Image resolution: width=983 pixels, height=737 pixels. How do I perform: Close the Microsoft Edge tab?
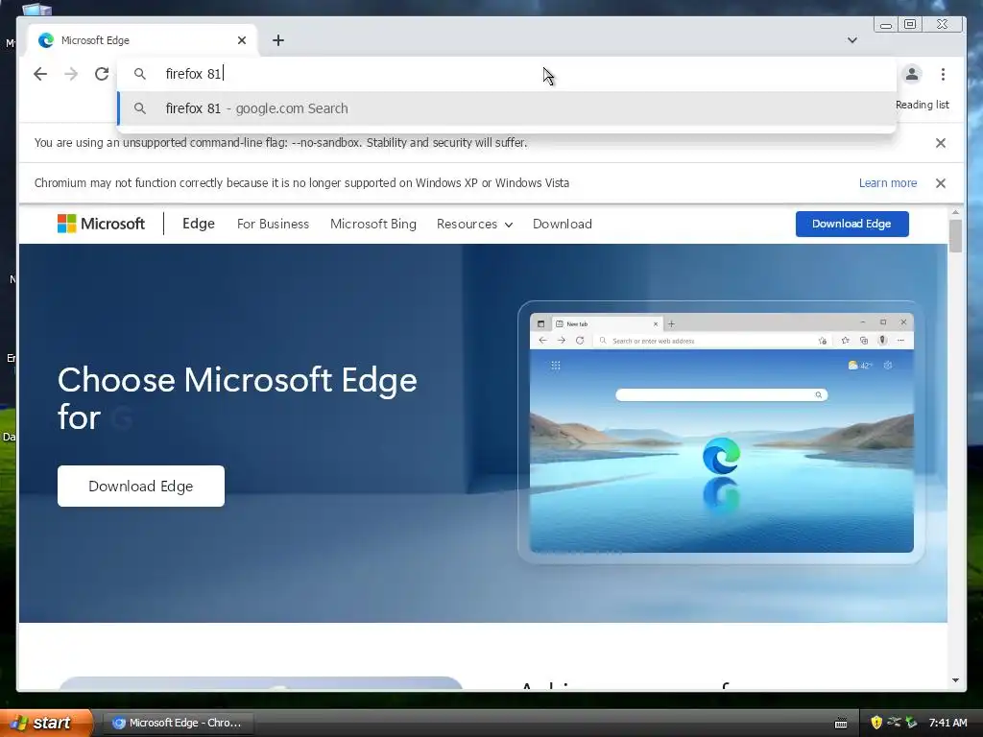tap(242, 40)
